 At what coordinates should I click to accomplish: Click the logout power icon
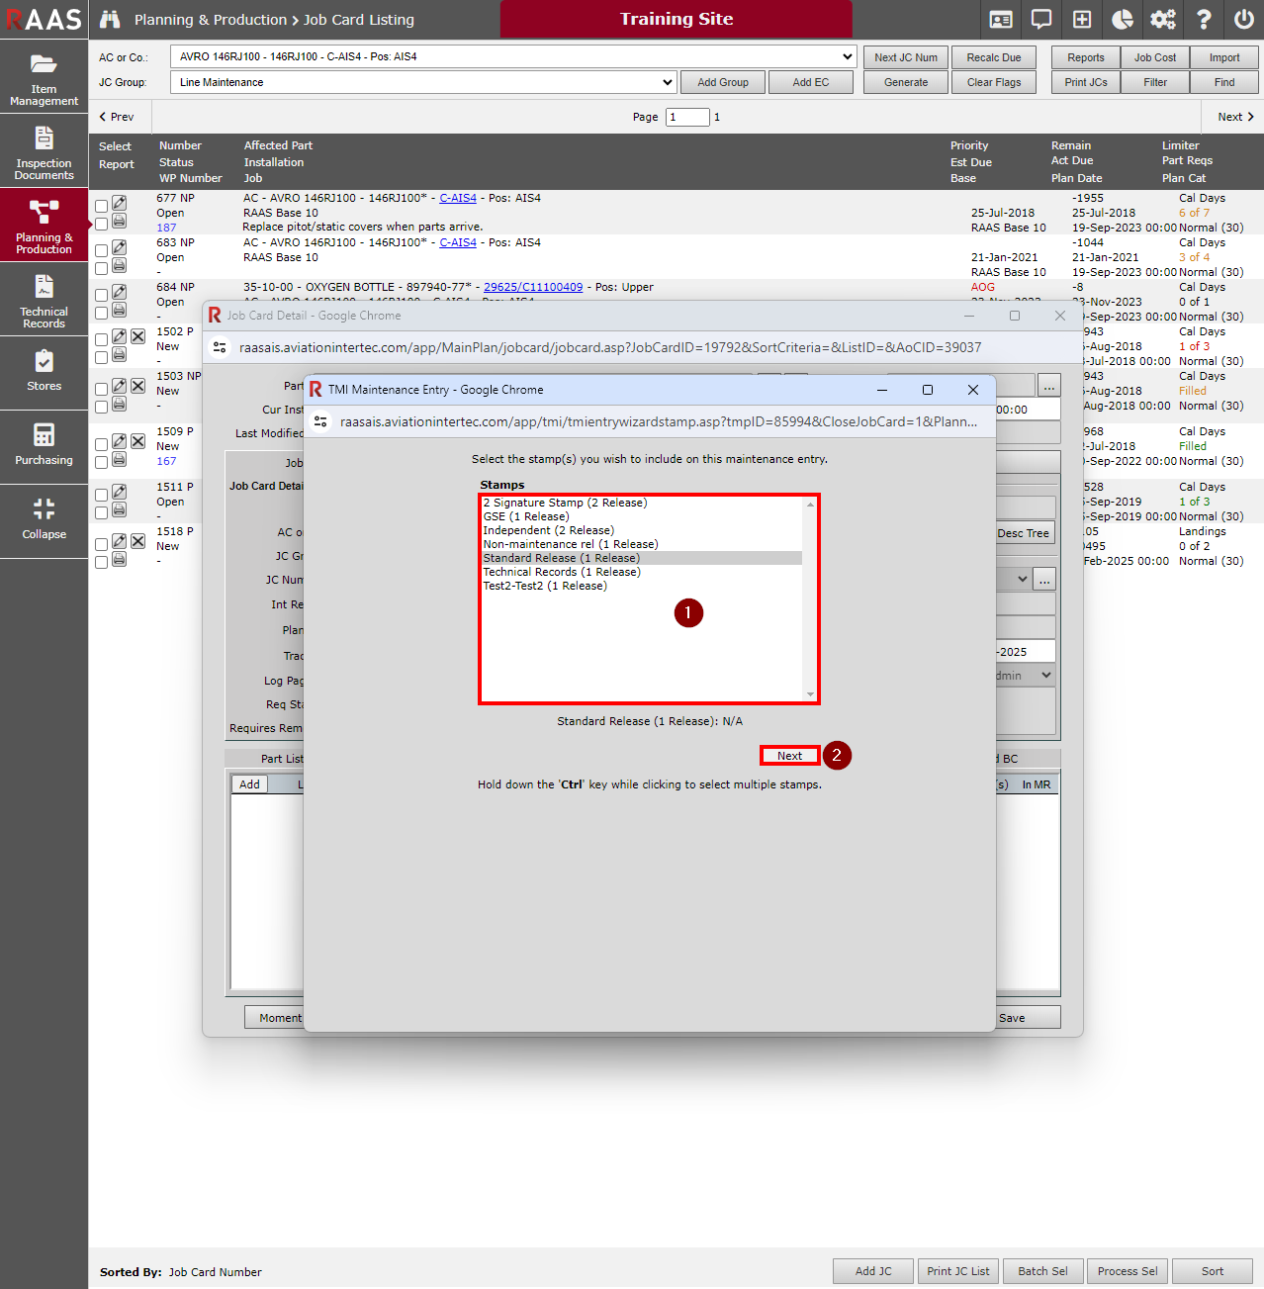coord(1243,20)
